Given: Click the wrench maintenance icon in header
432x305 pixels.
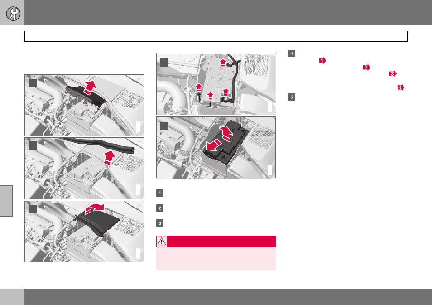Looking at the screenshot, I should (x=13, y=14).
